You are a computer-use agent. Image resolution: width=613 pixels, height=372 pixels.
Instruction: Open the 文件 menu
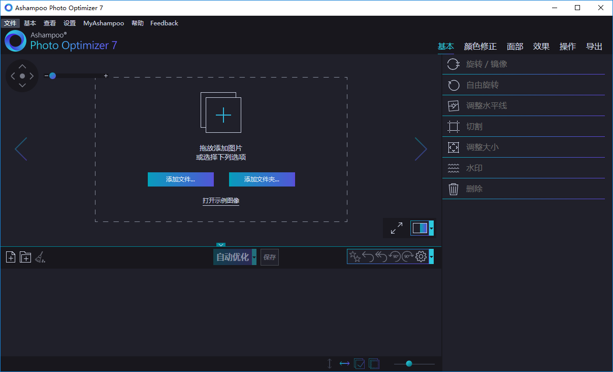(10, 23)
